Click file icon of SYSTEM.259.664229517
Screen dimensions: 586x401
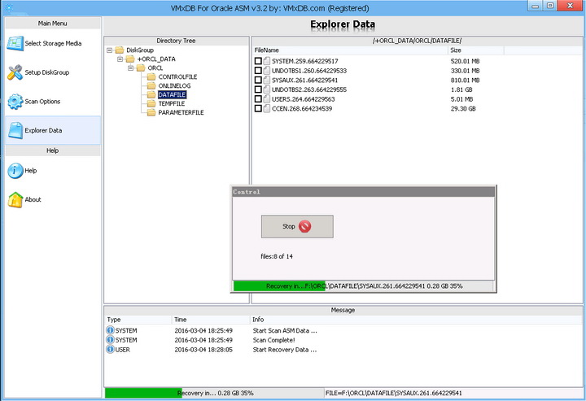(267, 61)
